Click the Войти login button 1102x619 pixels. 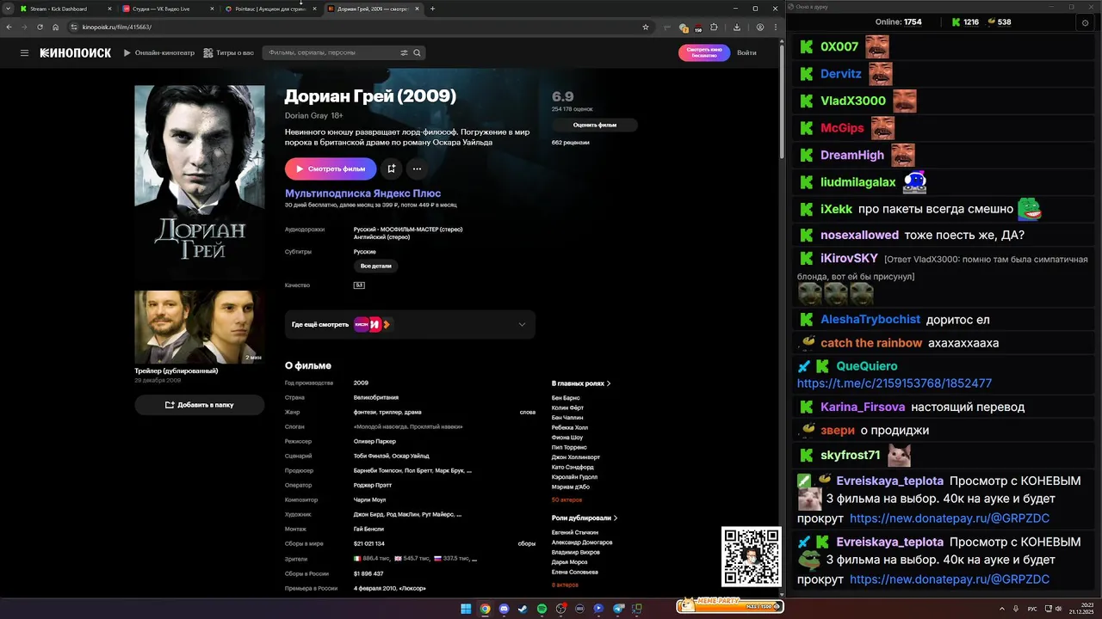coord(747,52)
